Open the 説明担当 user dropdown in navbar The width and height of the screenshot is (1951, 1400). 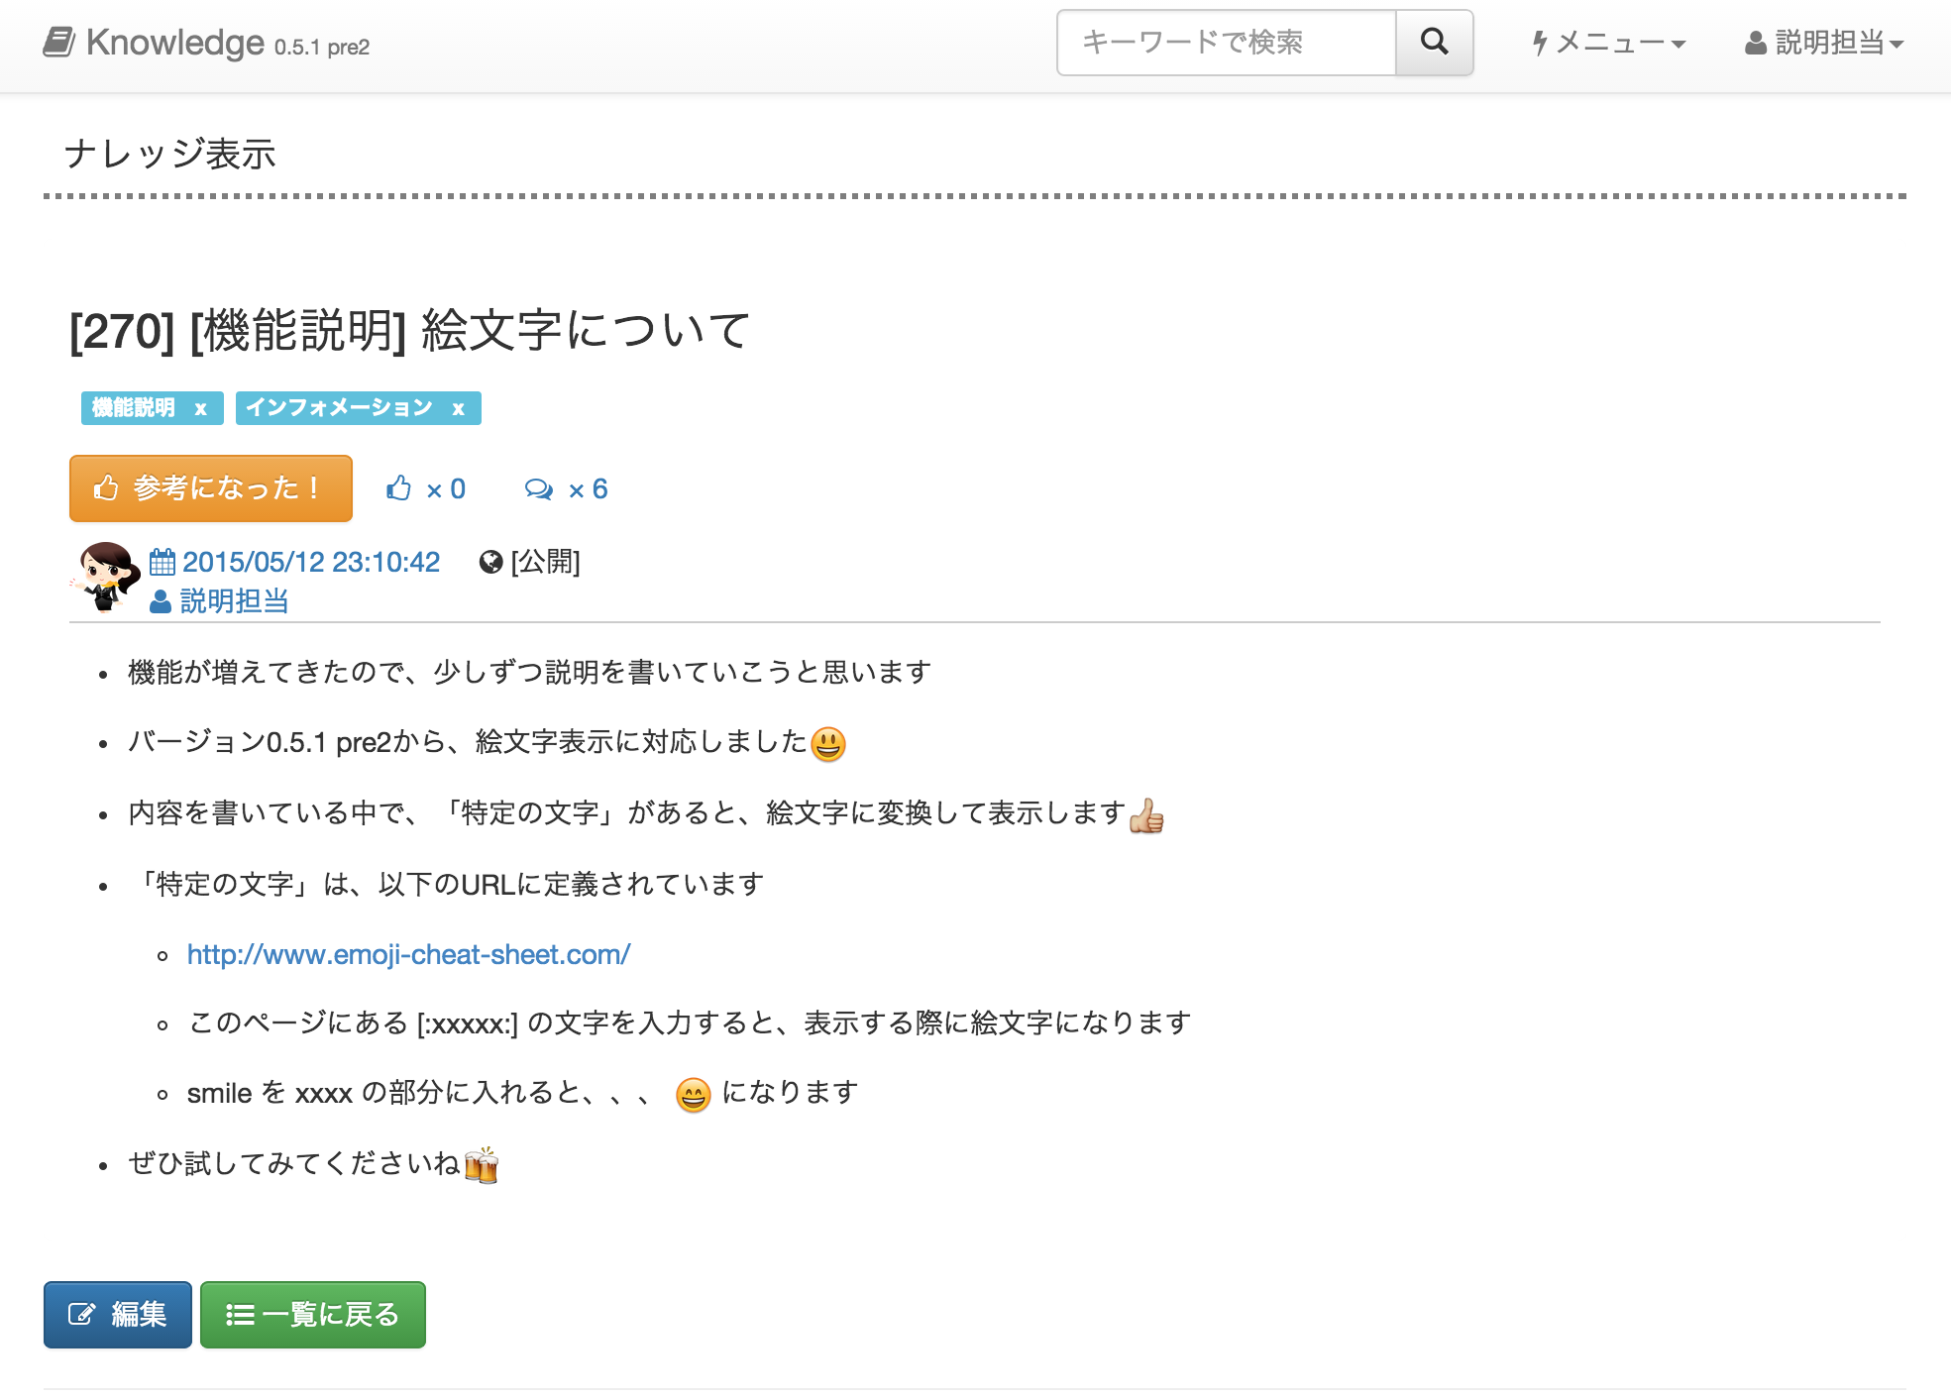tap(1824, 43)
